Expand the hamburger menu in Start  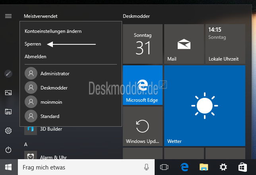[8, 16]
